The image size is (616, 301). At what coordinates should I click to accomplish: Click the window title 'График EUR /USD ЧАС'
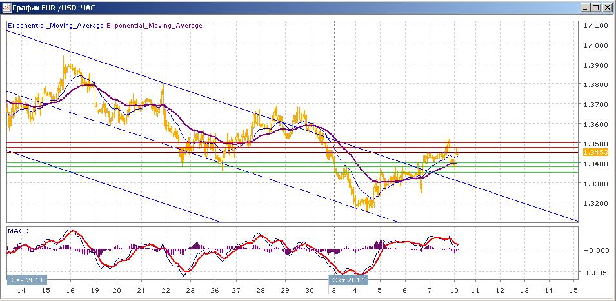click(54, 8)
